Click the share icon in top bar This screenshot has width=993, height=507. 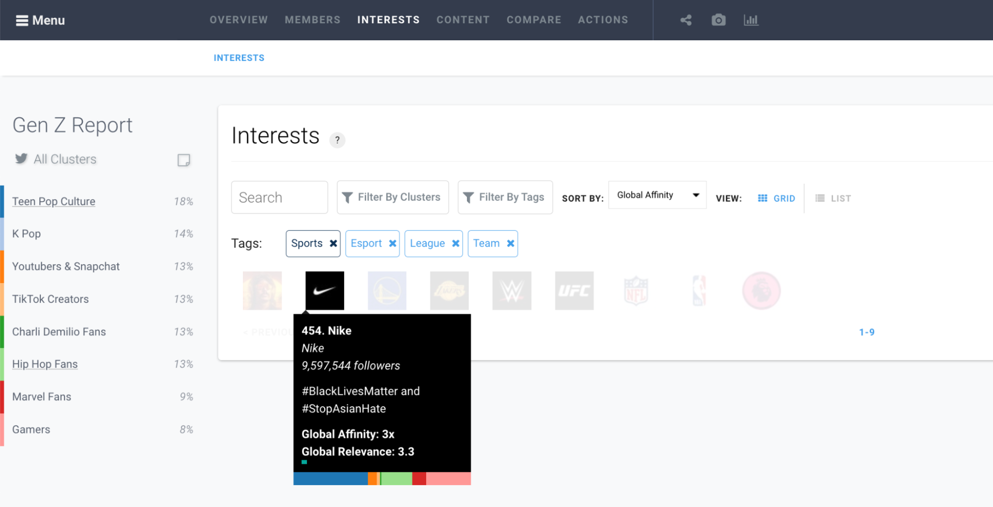pos(686,20)
